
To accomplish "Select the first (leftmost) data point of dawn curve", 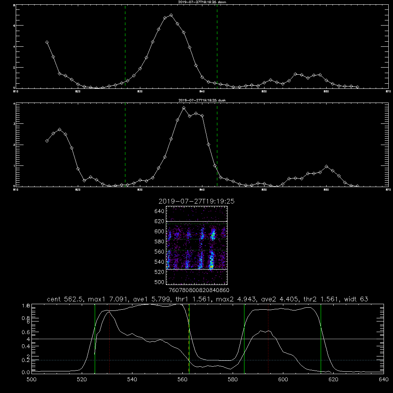I will click(47, 42).
